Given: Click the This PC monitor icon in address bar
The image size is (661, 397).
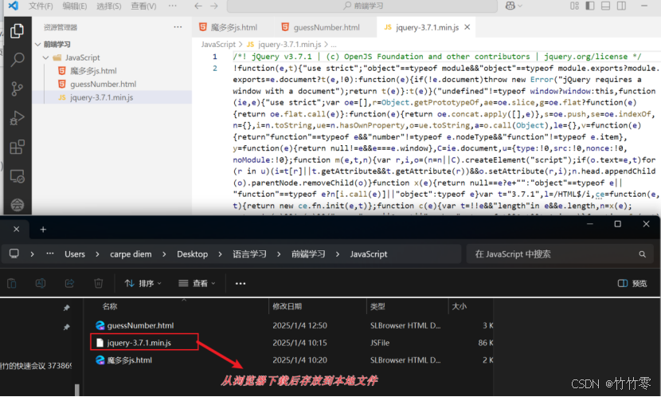Looking at the screenshot, I should (x=14, y=254).
